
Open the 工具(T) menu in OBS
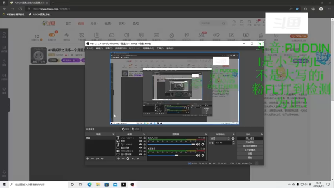160,48
